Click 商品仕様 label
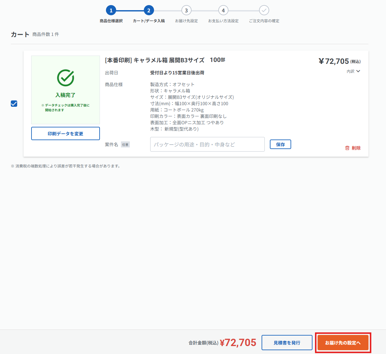 click(x=114, y=85)
